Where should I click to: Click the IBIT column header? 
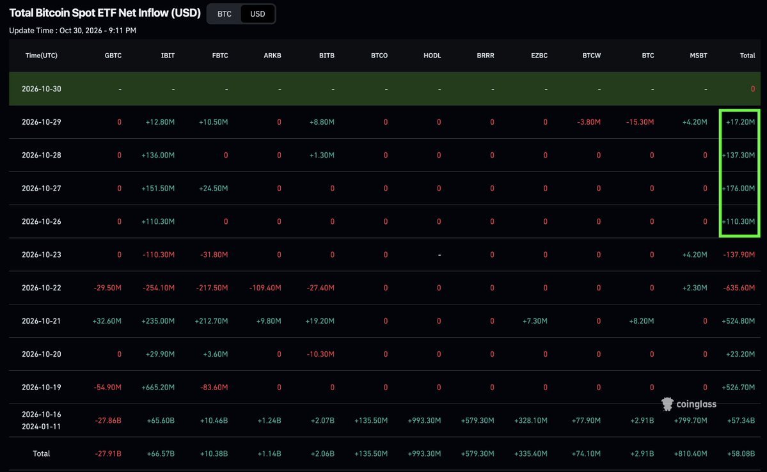tap(168, 55)
